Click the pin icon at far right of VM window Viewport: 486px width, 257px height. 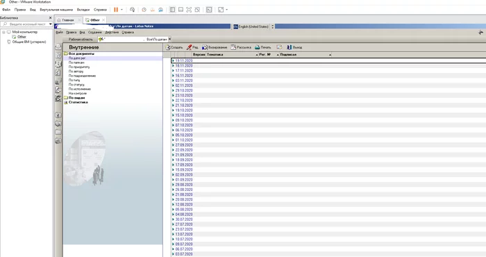click(480, 32)
